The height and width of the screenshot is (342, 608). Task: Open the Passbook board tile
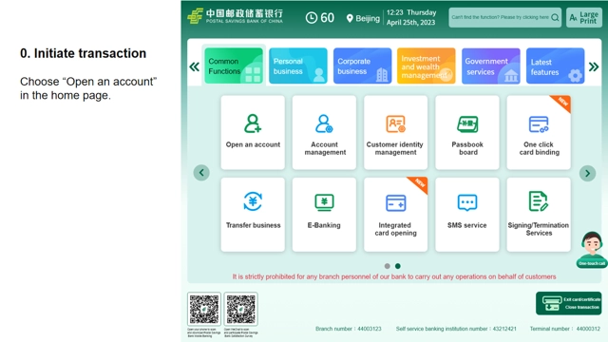click(x=467, y=133)
